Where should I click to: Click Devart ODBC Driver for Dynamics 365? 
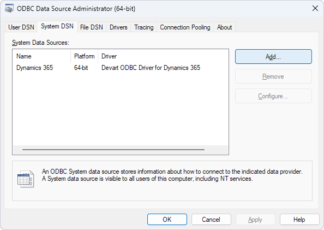point(151,68)
